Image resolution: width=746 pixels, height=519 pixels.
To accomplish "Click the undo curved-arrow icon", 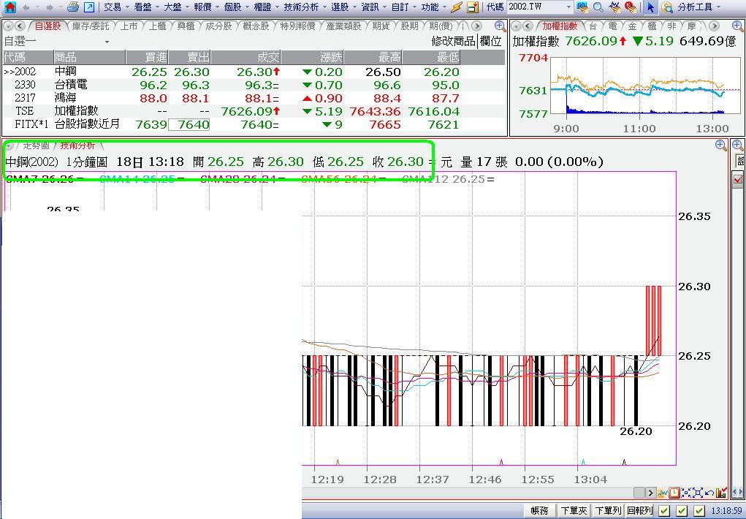I will click(709, 493).
